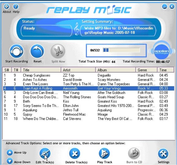The height and width of the screenshot is (165, 177).
Task: Sort tracks by Title column header
Action: tap(41, 70)
